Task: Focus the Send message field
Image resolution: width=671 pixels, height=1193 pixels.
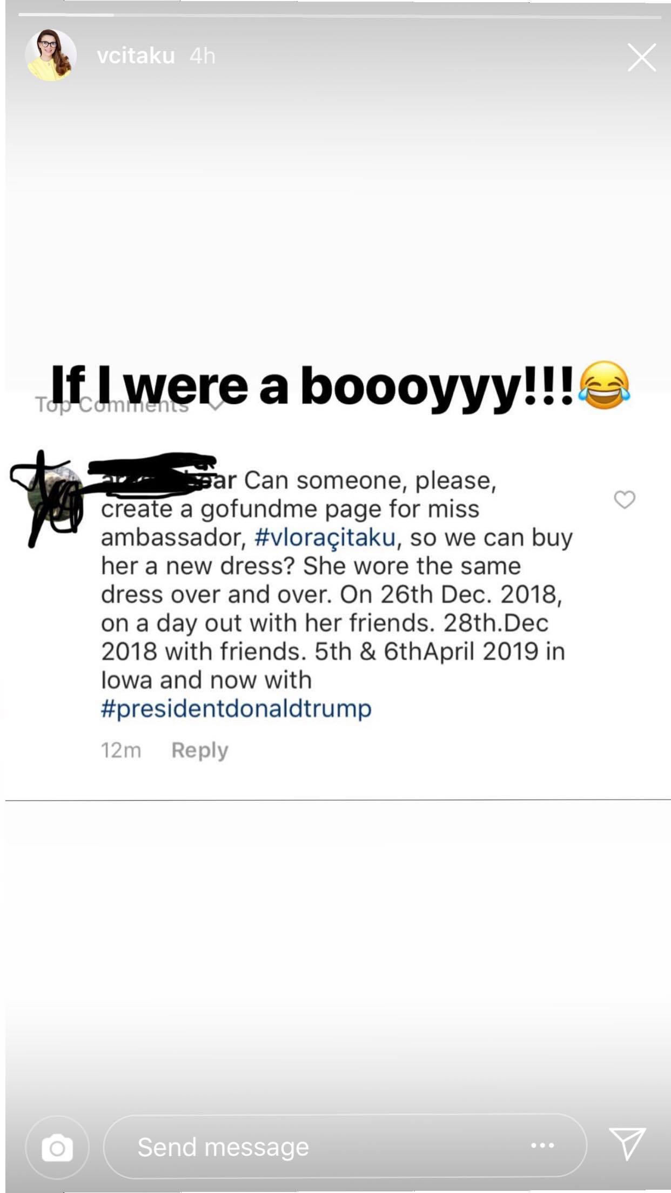Action: [x=345, y=1146]
